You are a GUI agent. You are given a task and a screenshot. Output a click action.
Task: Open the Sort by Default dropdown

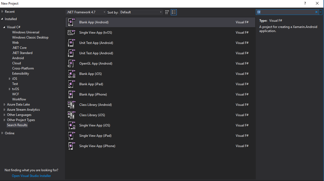pos(141,12)
